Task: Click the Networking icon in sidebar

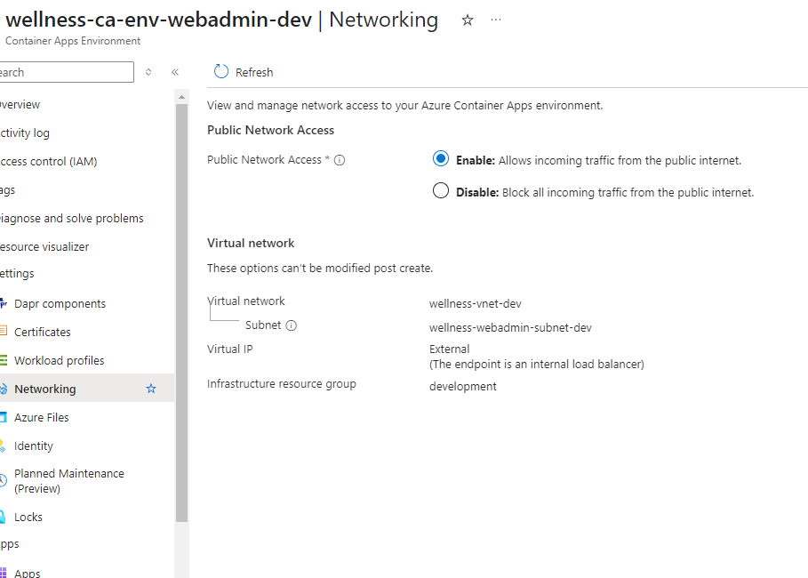Action: pyautogui.click(x=3, y=389)
